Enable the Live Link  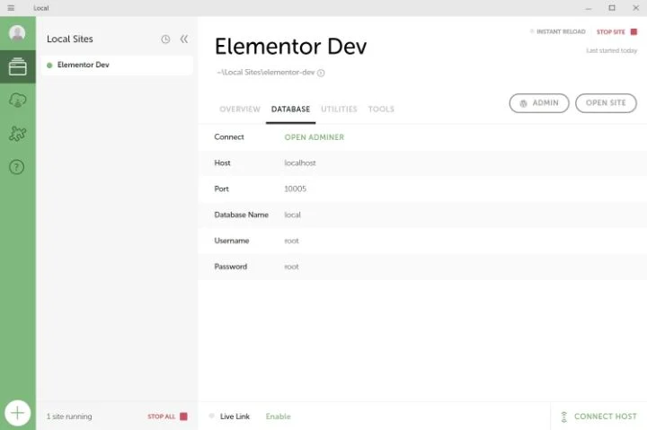pos(278,417)
